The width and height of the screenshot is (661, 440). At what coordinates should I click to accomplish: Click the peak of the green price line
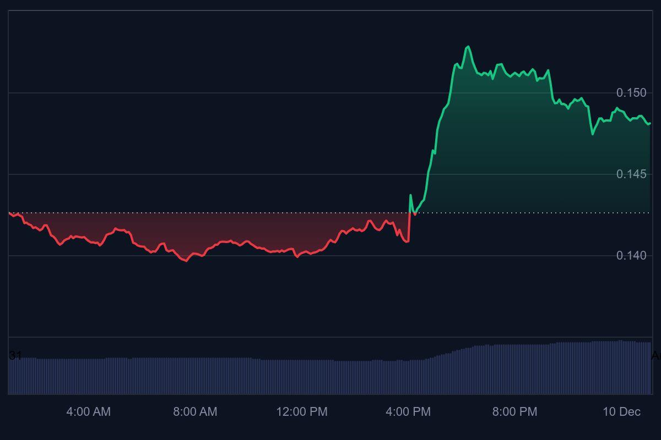point(468,46)
